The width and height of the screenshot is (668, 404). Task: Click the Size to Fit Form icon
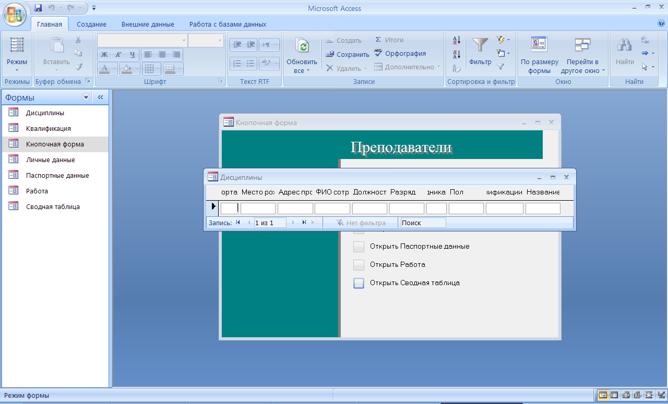click(x=539, y=45)
